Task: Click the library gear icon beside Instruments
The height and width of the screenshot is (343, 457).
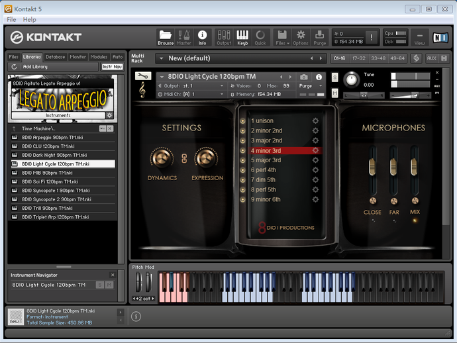Action: pos(109,115)
